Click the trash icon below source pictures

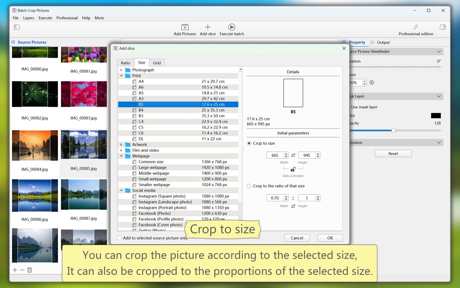30,270
